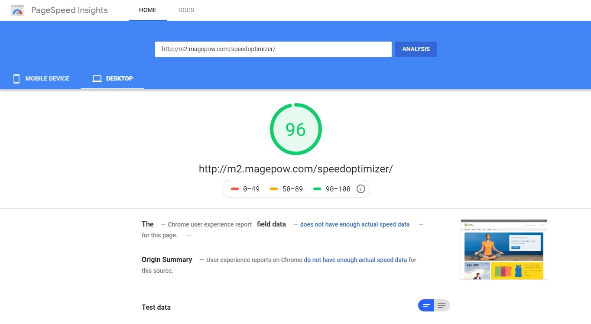Toggle the expanded test data view

442,305
